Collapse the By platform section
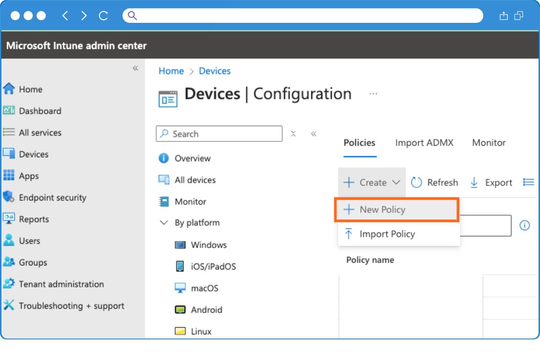This screenshot has width=540, height=360. (164, 222)
